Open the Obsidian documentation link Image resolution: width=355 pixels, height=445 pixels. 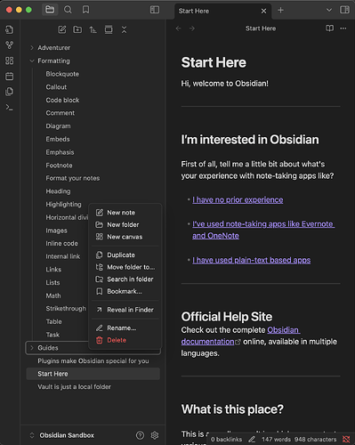(x=240, y=336)
